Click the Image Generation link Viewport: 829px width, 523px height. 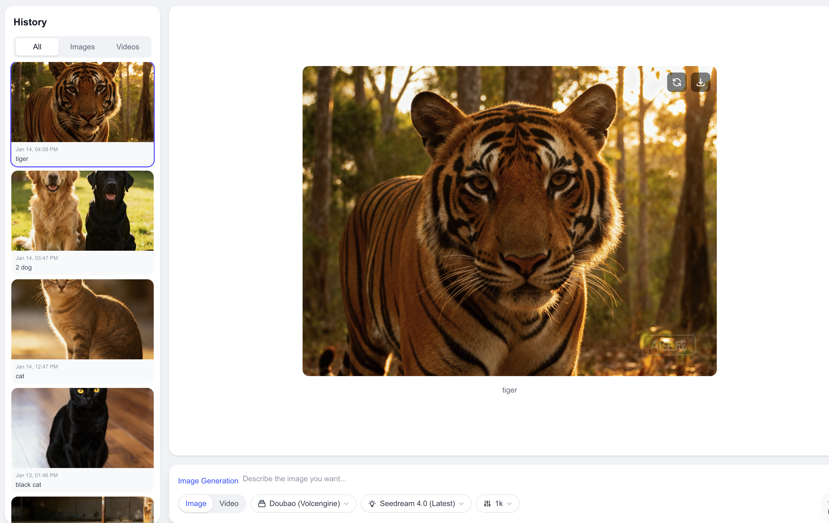(x=208, y=480)
